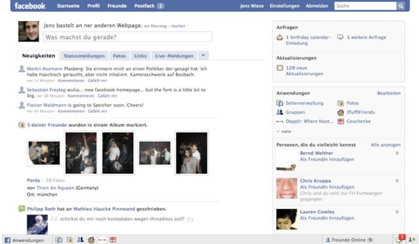Click the online status icon in bottom bar
The width and height of the screenshot is (419, 244).
[412, 240]
